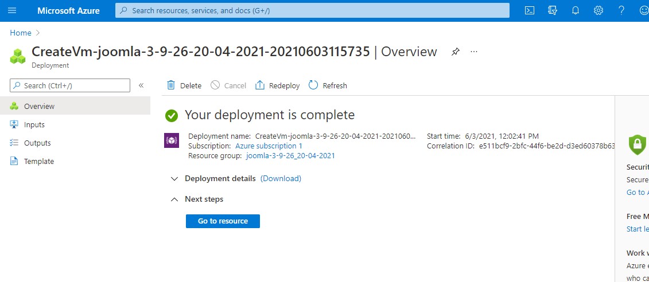Click the Delete toolbar label
The height and width of the screenshot is (282, 649).
pos(191,85)
